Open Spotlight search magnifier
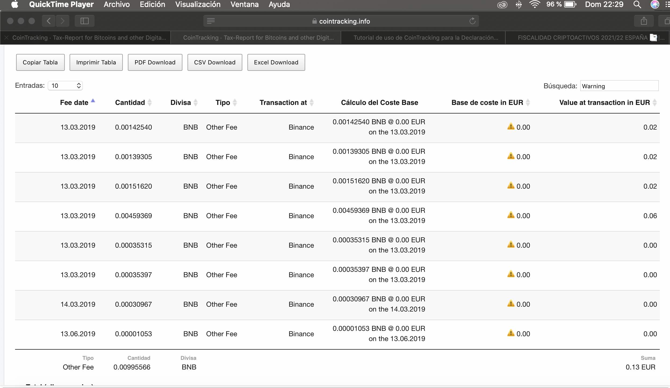The image size is (670, 388). click(637, 5)
